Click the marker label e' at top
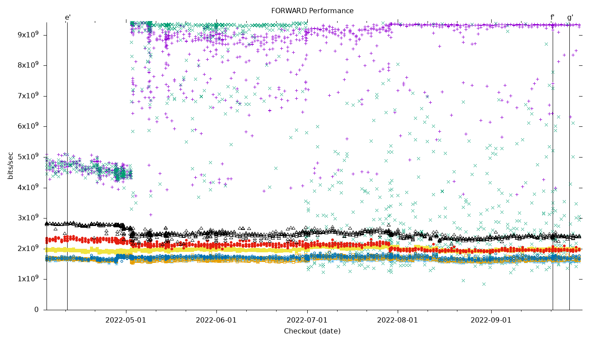This screenshot has height=337, width=597. [x=68, y=18]
